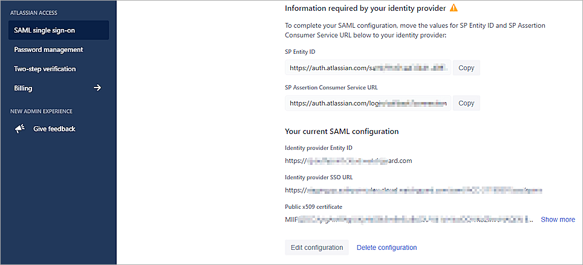
Task: Open Two-step verification page
Action: (x=45, y=69)
